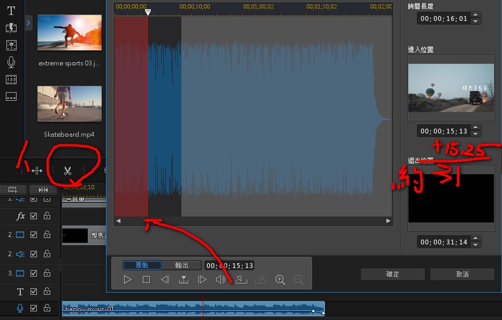This screenshot has width=502, height=320.
Task: Open the Transition room lightning icon
Action: [11, 28]
